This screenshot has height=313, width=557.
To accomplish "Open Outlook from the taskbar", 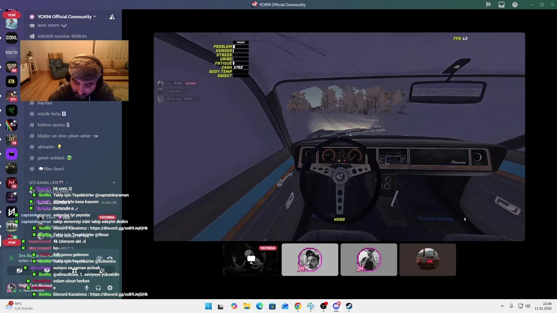I will 285,306.
